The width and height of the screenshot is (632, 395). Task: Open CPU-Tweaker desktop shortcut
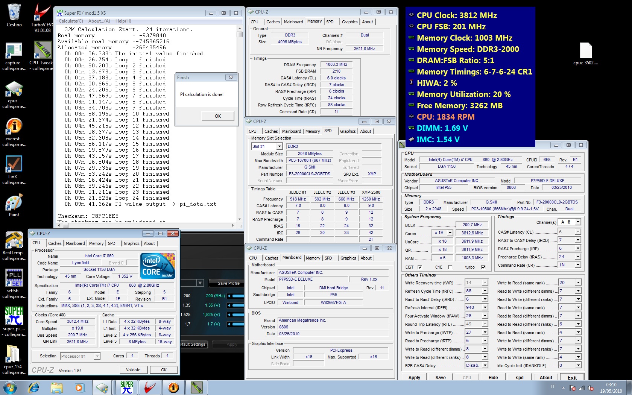(42, 56)
